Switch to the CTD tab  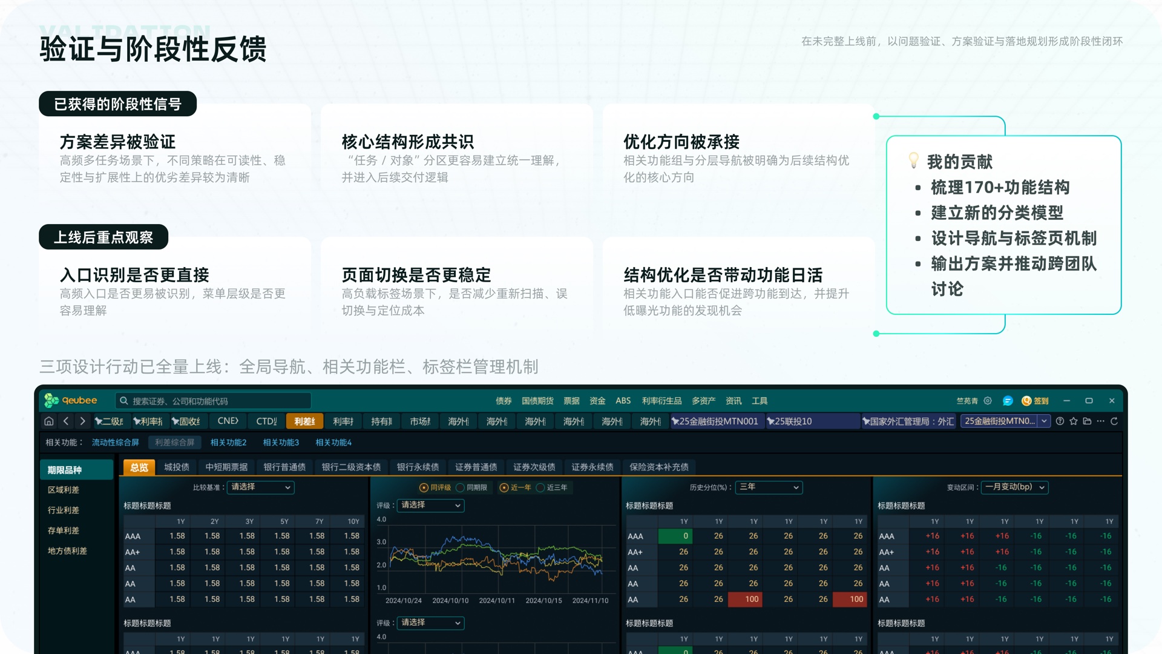pyautogui.click(x=266, y=421)
